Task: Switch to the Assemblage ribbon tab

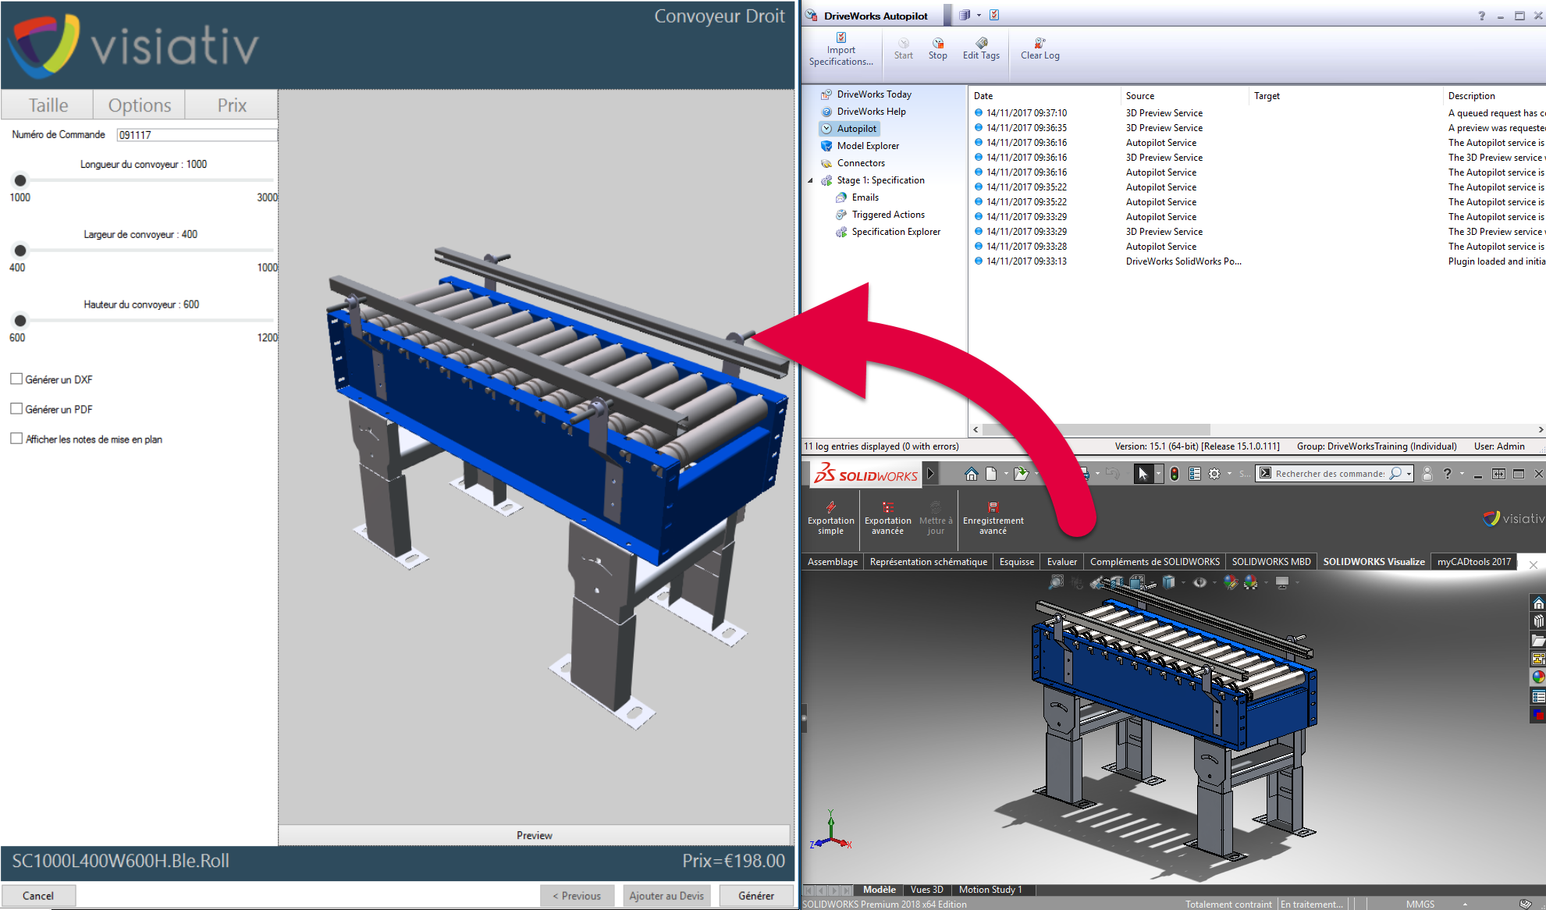Action: tap(832, 562)
